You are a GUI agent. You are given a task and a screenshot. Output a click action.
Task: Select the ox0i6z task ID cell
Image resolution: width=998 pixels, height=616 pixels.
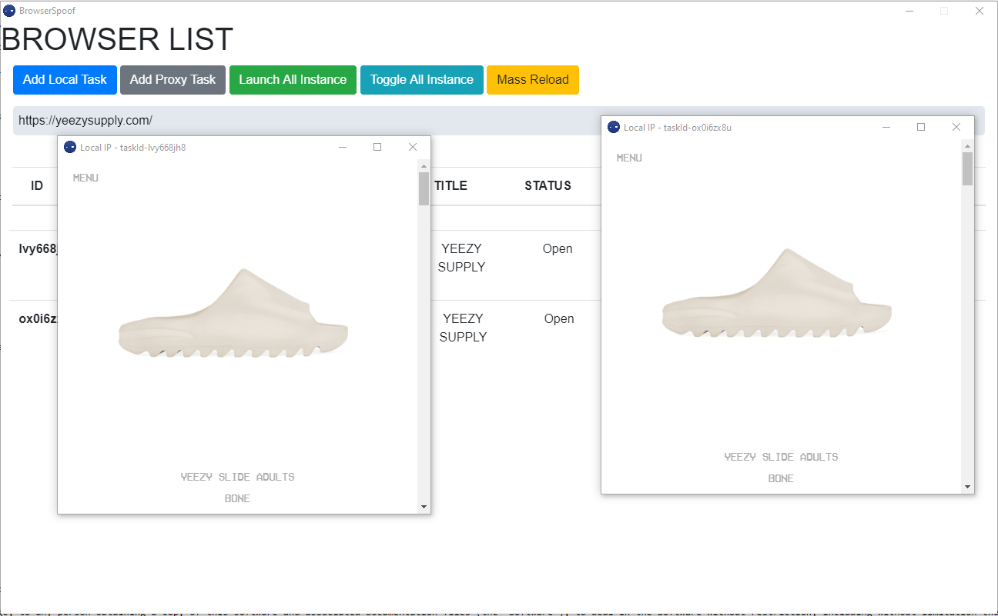[x=39, y=319]
